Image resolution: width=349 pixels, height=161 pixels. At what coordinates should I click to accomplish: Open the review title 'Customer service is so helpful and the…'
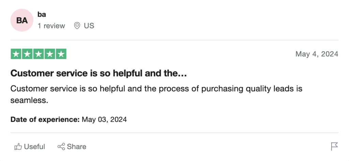coord(98,73)
